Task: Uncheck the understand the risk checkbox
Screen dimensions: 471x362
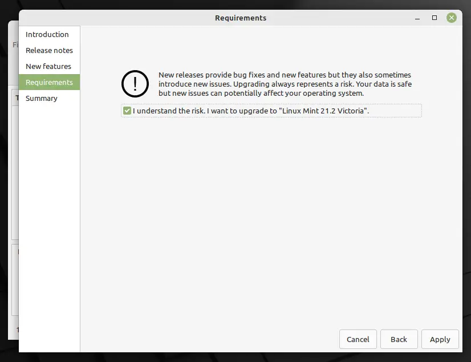Action: coord(127,111)
